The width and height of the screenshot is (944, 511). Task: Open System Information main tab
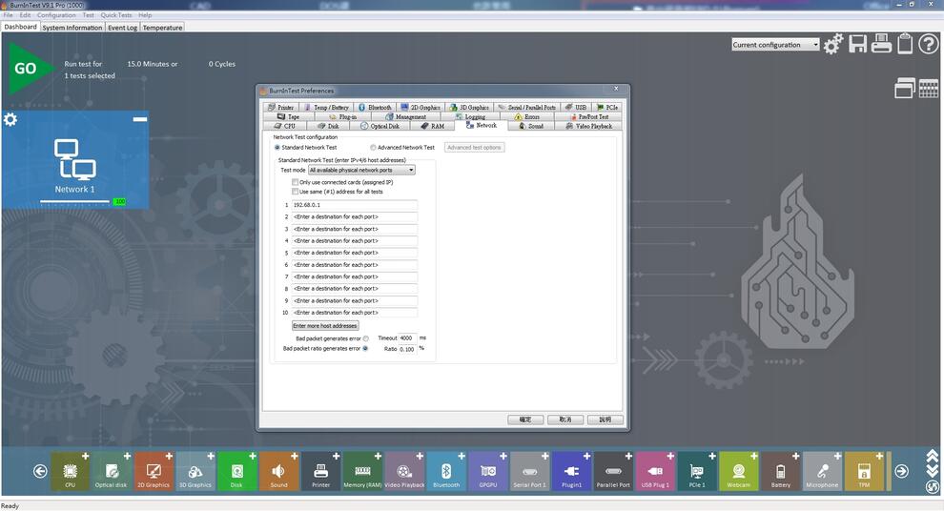point(72,28)
